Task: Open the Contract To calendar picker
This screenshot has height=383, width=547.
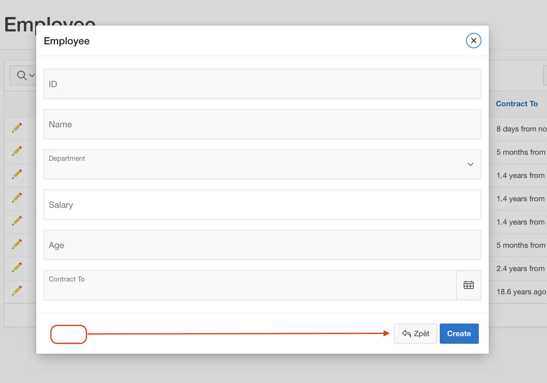Action: coord(468,285)
